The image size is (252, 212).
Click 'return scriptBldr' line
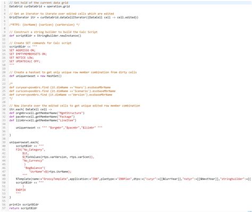click(23, 208)
